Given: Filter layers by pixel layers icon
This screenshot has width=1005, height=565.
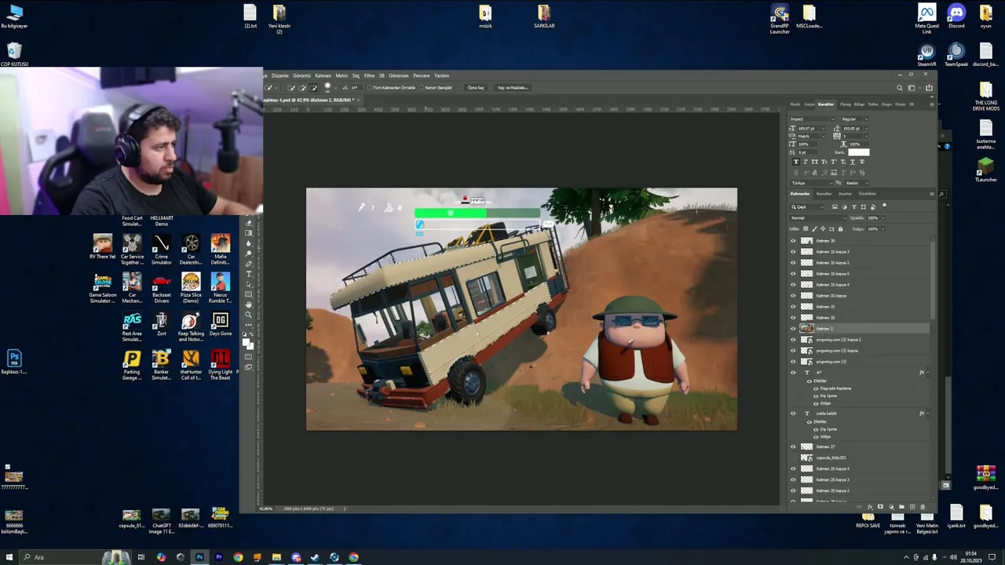Looking at the screenshot, I should click(x=835, y=207).
